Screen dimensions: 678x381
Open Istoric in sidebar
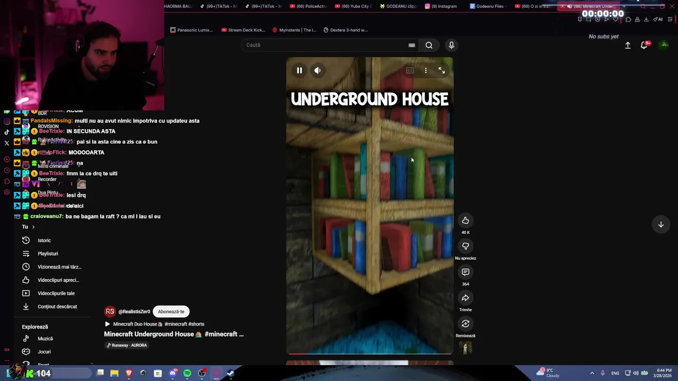click(44, 240)
